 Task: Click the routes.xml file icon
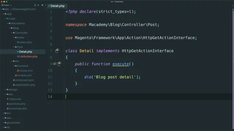[x=18, y=71]
